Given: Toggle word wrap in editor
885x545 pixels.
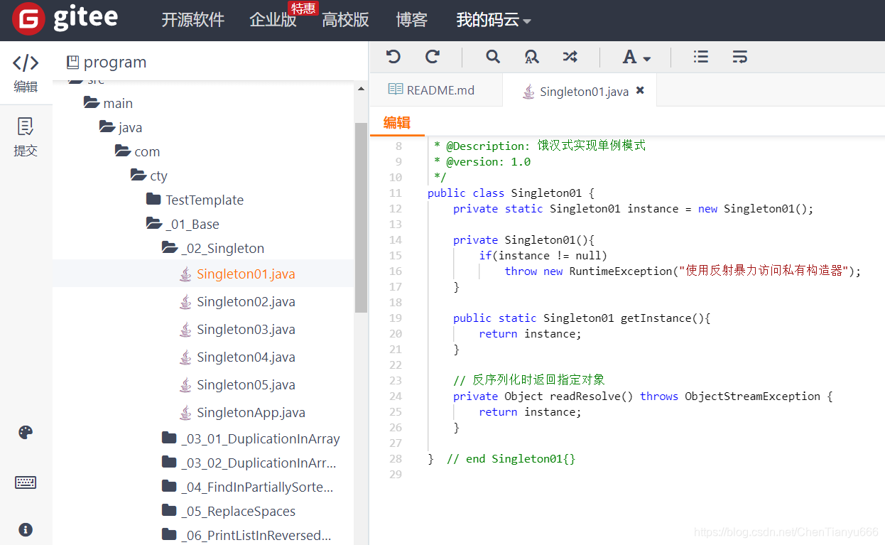Looking at the screenshot, I should tap(739, 57).
